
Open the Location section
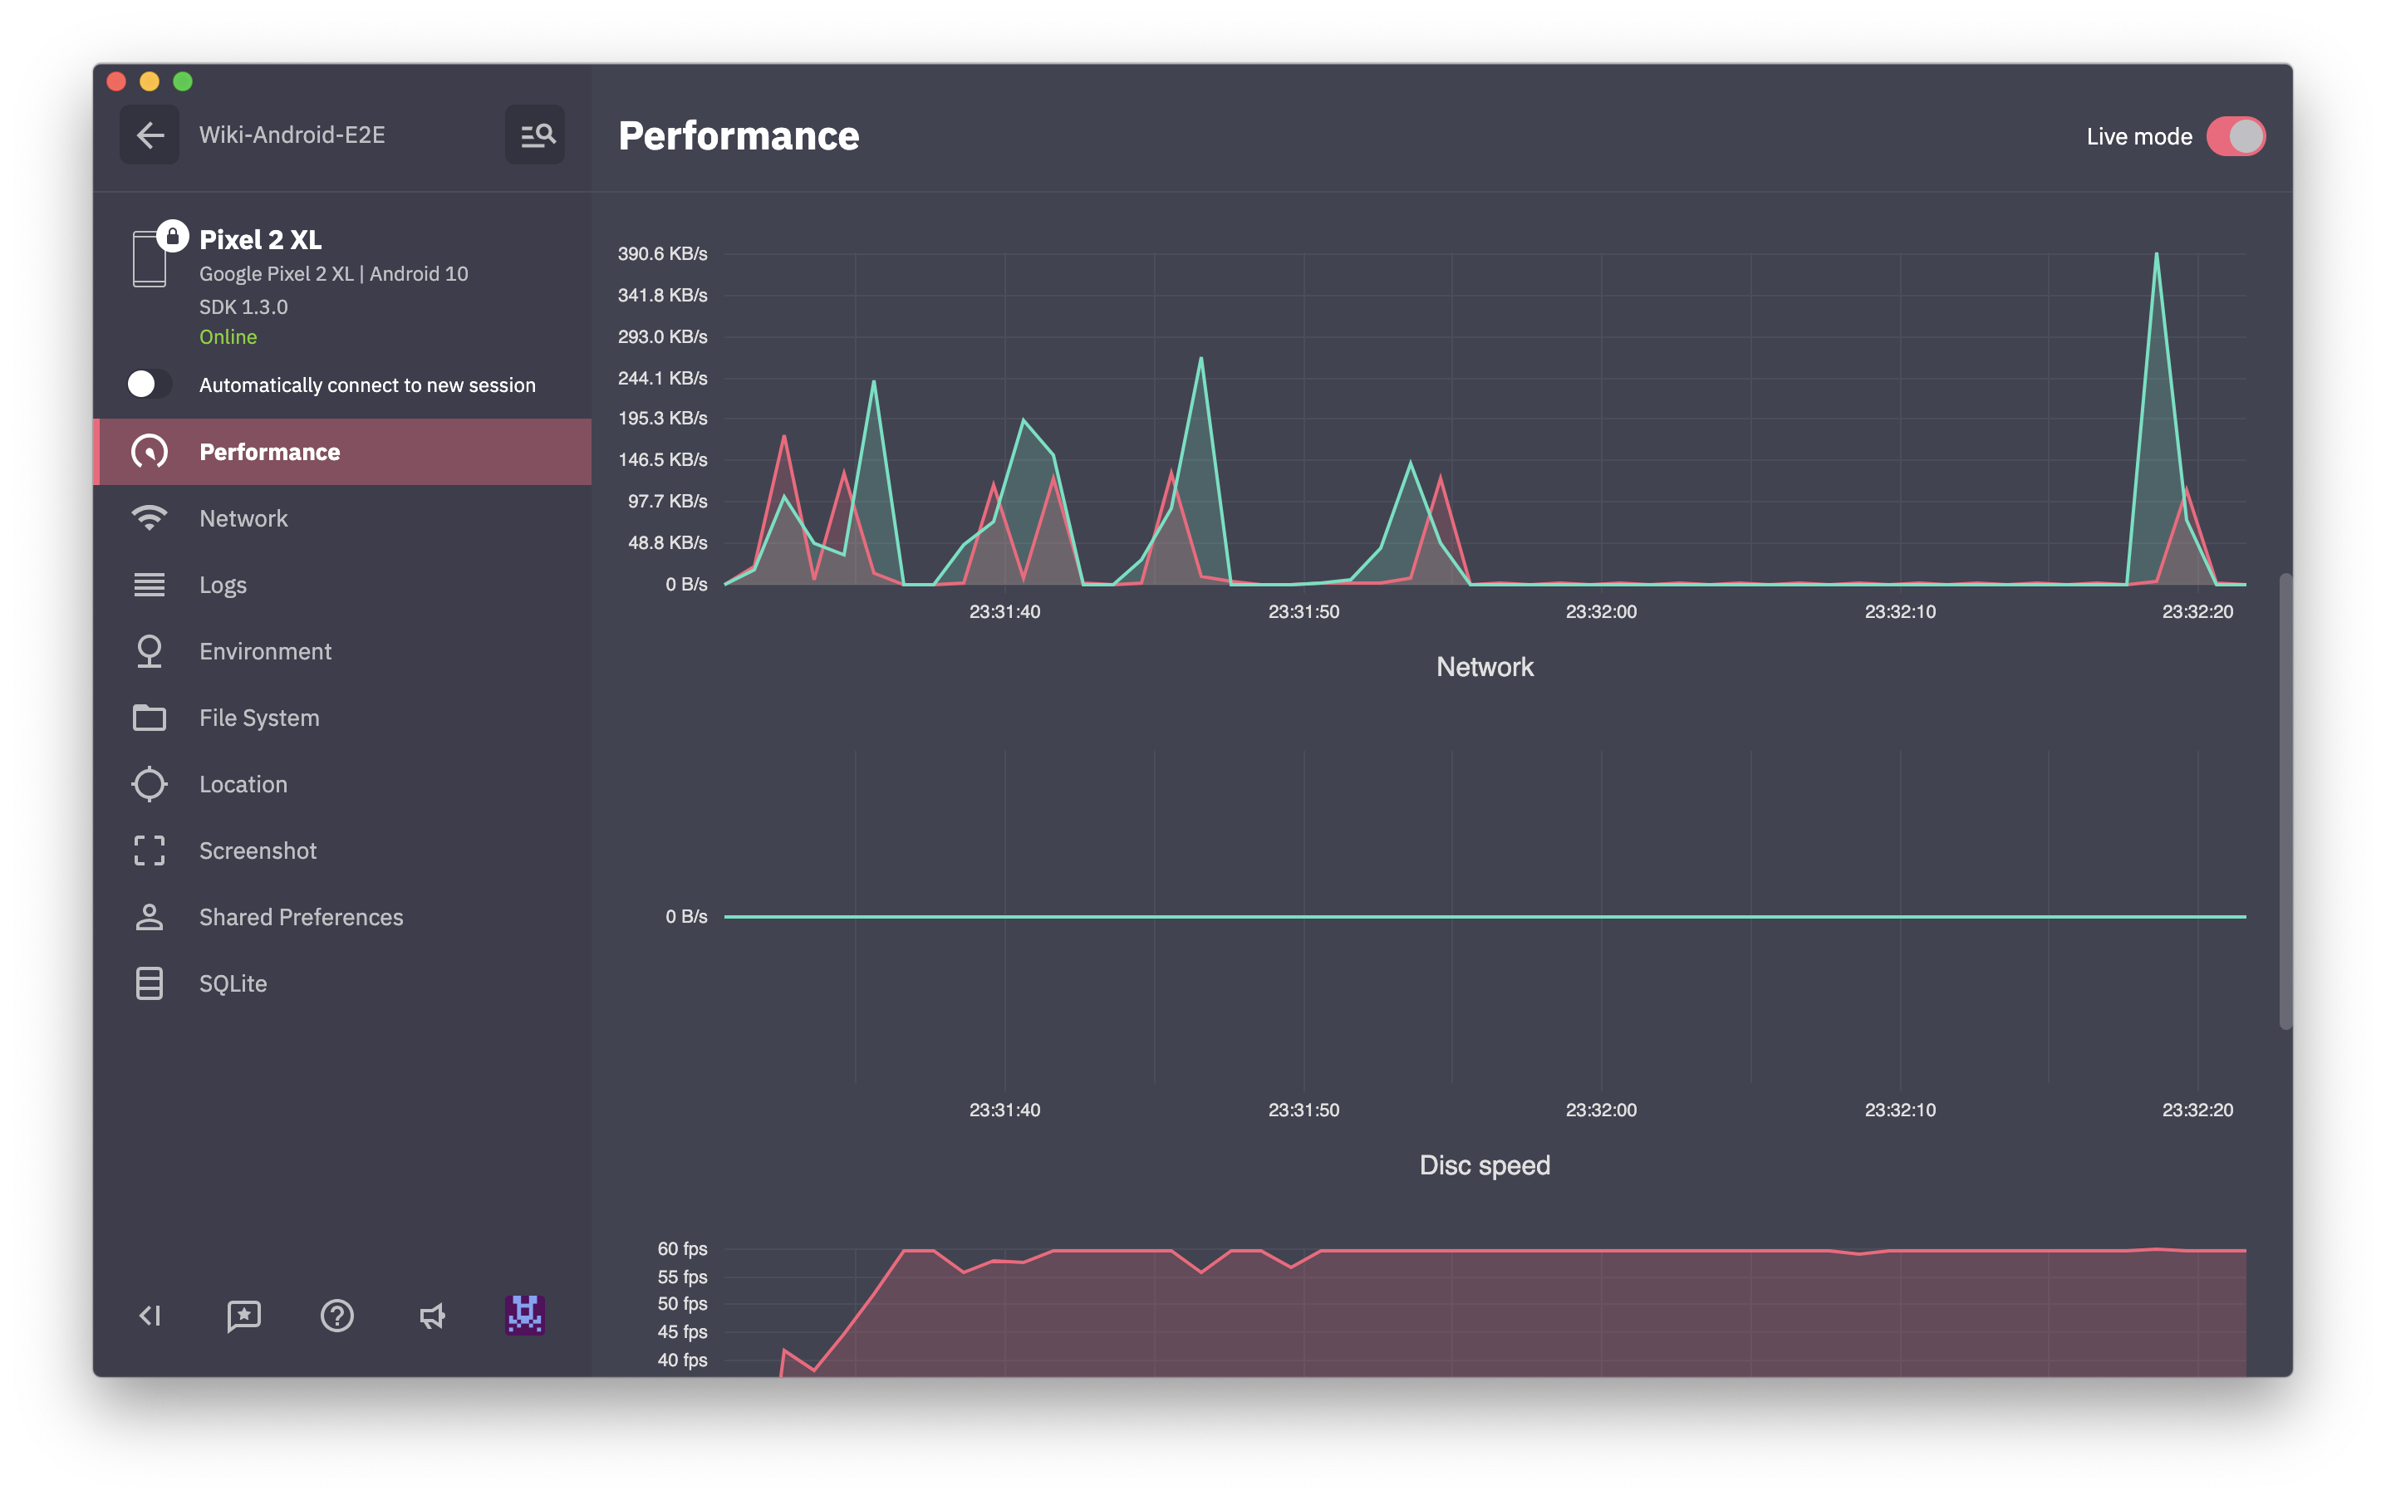[243, 784]
